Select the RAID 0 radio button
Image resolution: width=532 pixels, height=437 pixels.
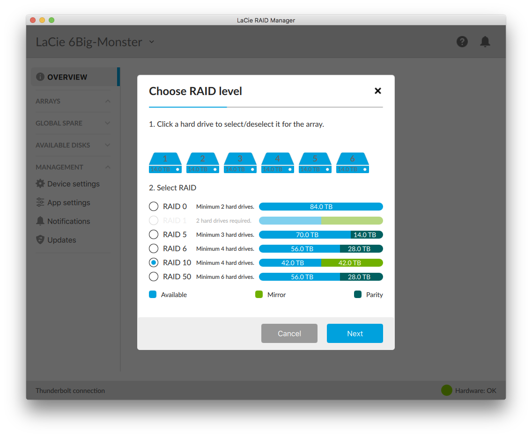click(x=154, y=206)
